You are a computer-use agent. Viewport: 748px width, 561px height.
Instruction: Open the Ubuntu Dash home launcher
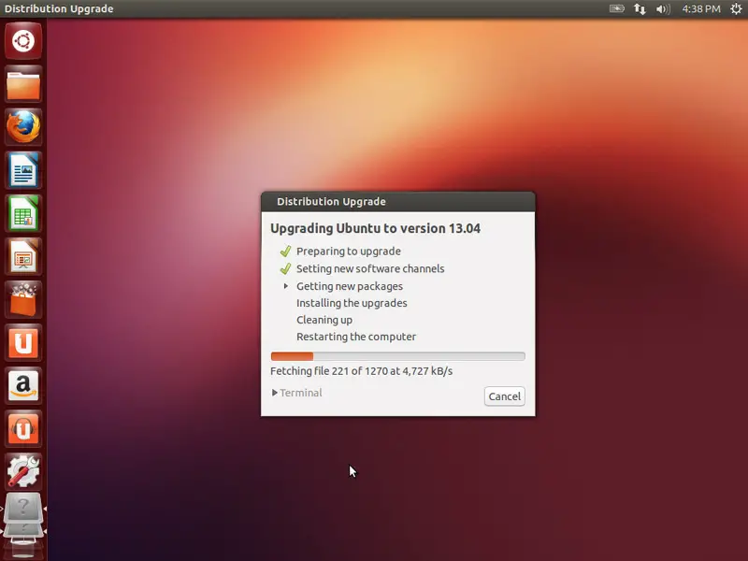22,41
